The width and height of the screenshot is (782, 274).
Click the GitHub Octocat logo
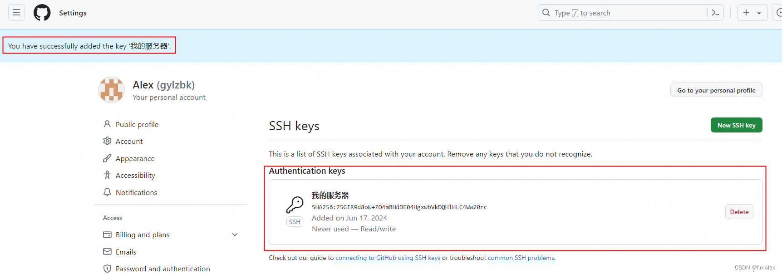click(x=42, y=13)
